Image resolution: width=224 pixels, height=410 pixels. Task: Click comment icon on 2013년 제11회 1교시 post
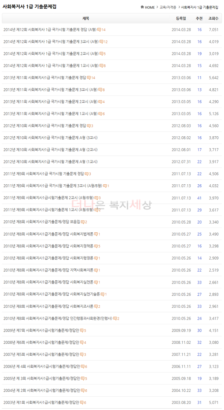(100, 114)
